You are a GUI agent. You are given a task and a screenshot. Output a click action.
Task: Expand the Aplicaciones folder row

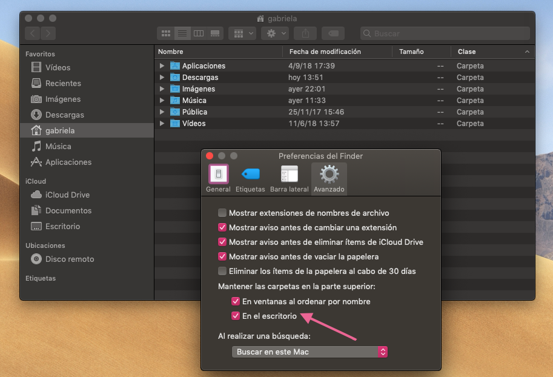tap(162, 66)
